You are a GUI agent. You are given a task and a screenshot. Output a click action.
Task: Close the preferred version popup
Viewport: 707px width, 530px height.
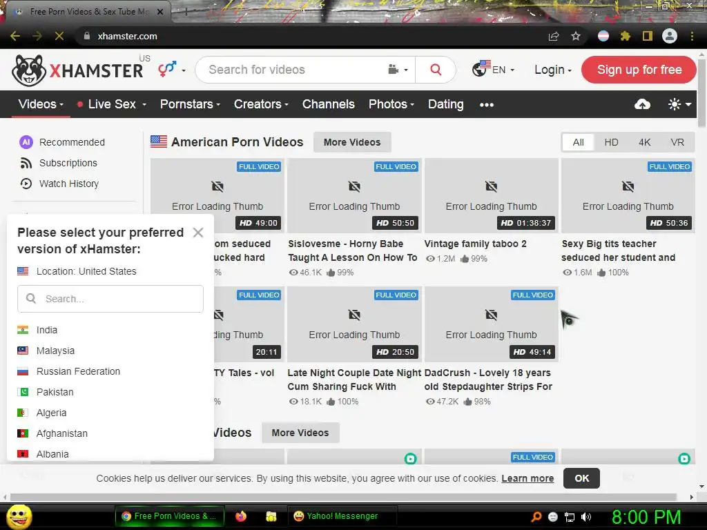[x=198, y=233]
